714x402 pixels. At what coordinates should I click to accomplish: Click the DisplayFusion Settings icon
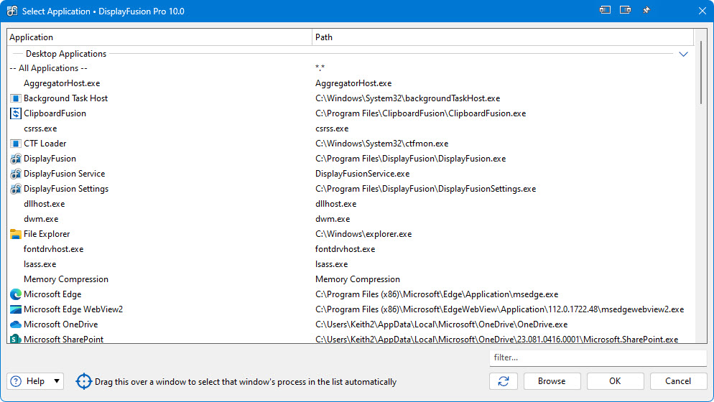[x=16, y=189]
